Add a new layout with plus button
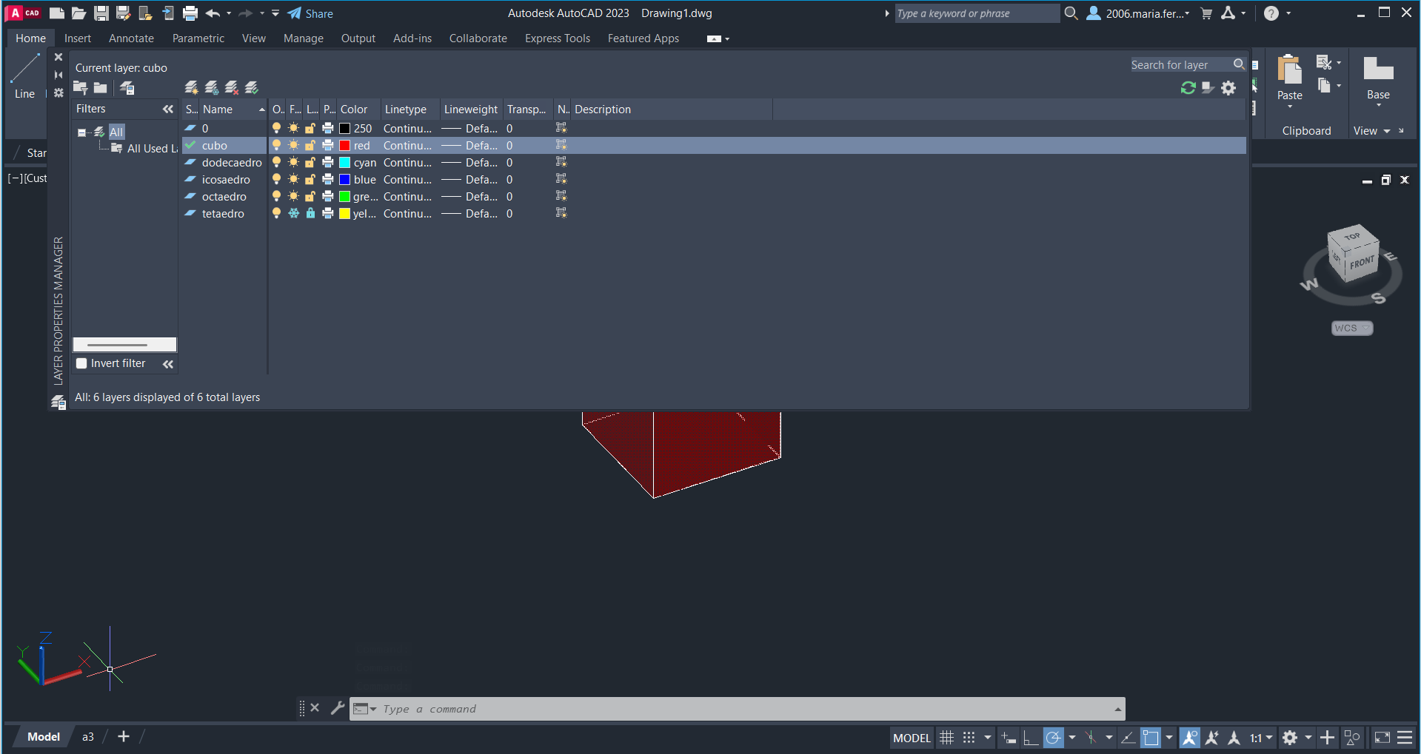1421x754 pixels. 124,736
